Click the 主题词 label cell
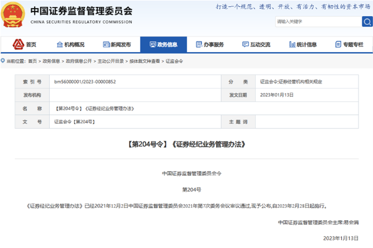Screen dimensions: 373x248 click(x=238, y=122)
